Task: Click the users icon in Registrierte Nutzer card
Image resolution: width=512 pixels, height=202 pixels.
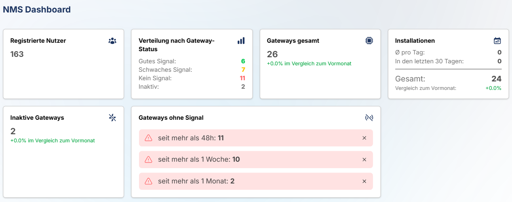Action: (x=112, y=41)
